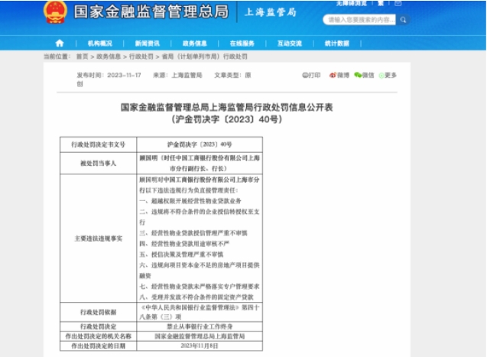The height and width of the screenshot is (357, 487).
Task: Click breadcrumb link 政务信息
Action: [109, 57]
